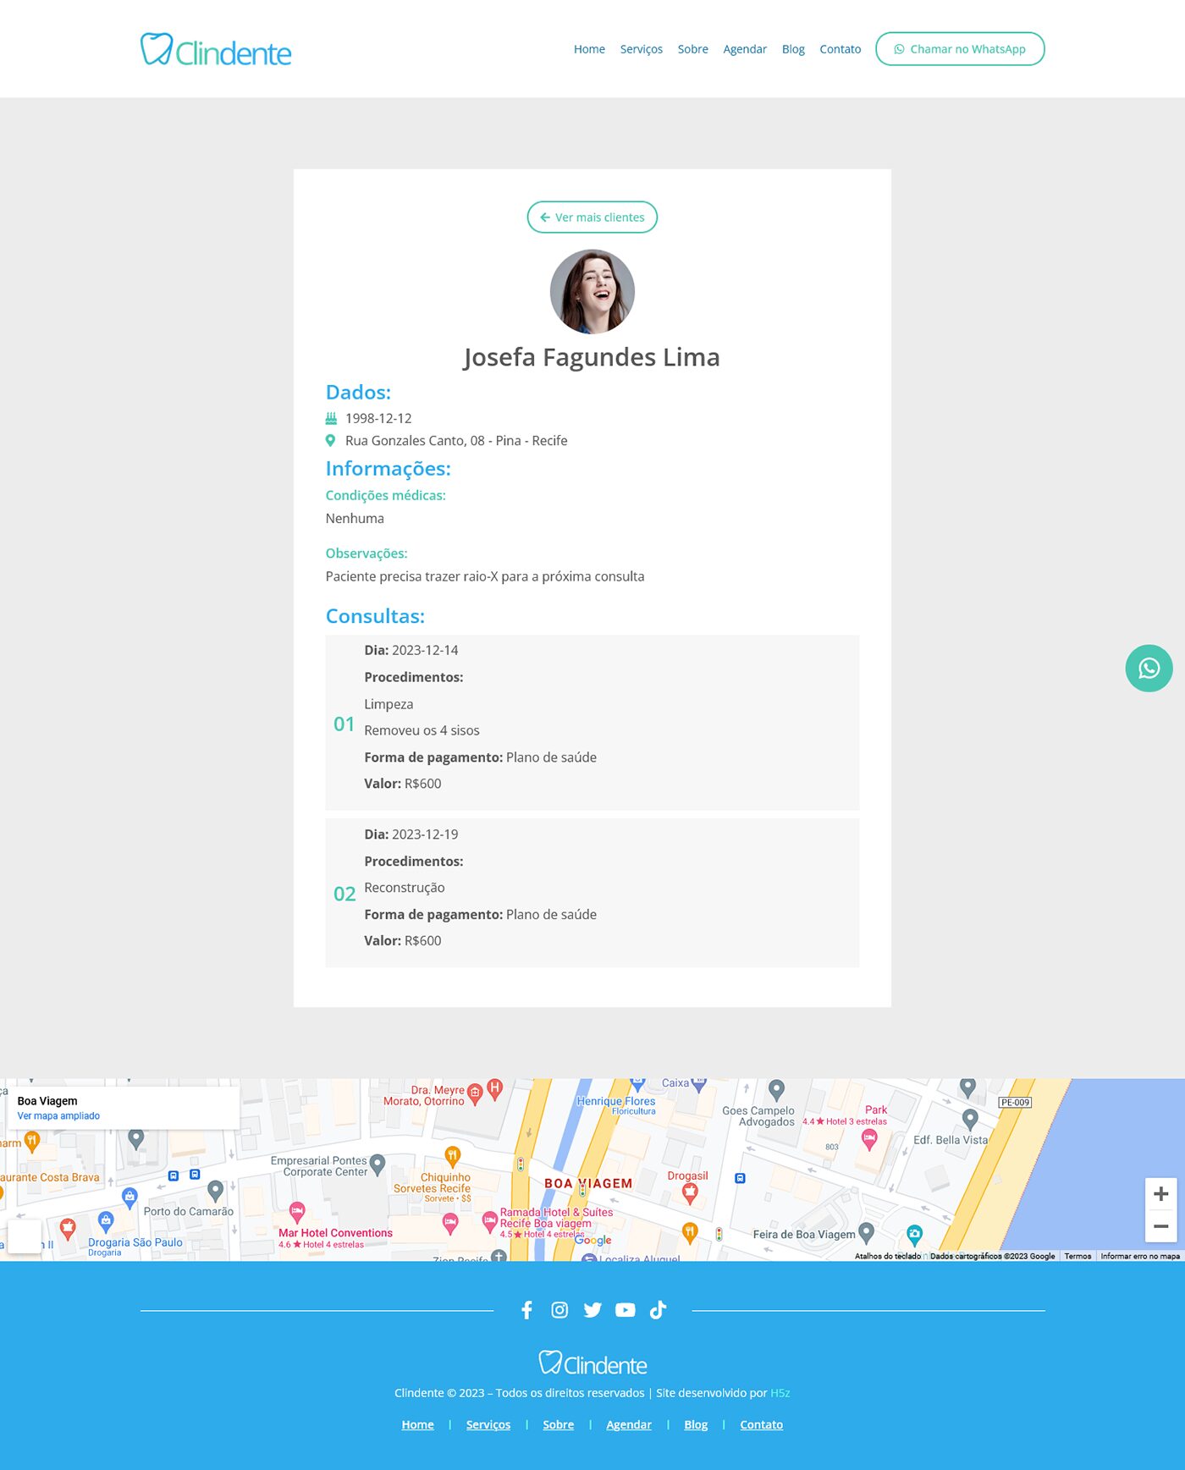Follow the H5z developer link
The height and width of the screenshot is (1470, 1185).
780,1393
